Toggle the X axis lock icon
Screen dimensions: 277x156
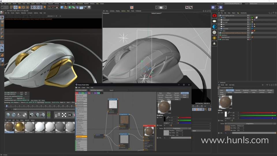[32, 7]
